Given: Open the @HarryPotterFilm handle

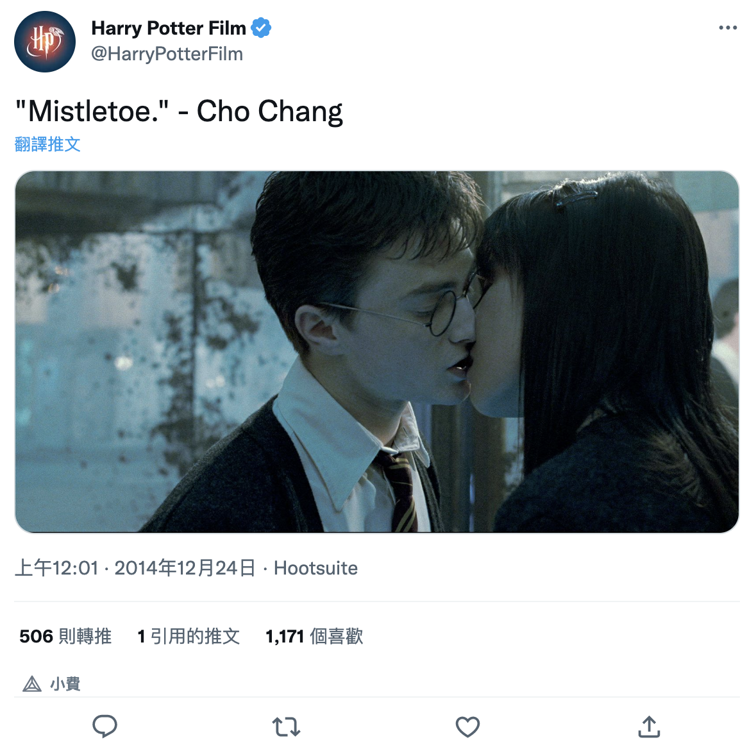Looking at the screenshot, I should coord(167,54).
